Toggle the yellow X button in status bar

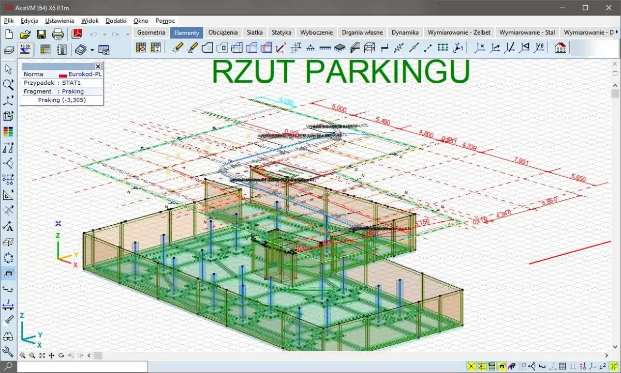tap(471, 367)
